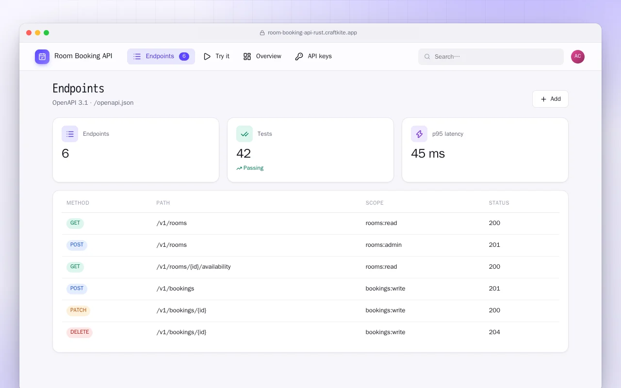Click the Try it play icon
This screenshot has height=388, width=621.
pos(207,56)
